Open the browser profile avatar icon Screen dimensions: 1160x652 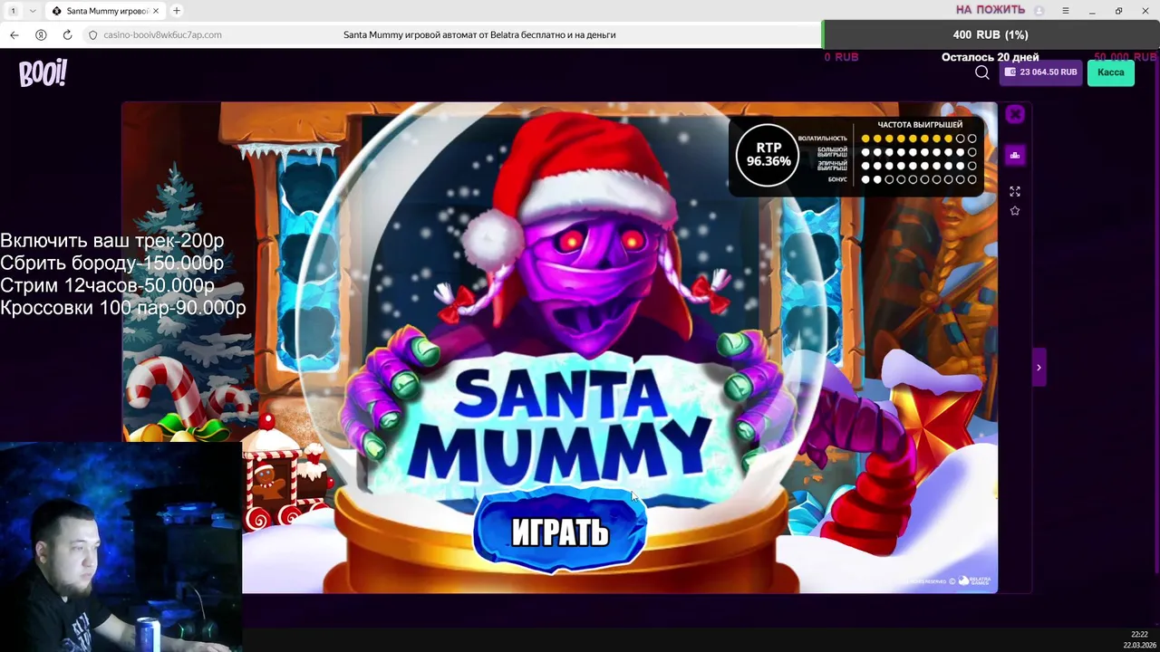(x=1039, y=11)
